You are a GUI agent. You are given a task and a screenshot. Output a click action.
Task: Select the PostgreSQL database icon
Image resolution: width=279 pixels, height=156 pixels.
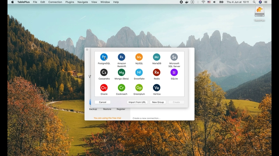tap(104, 57)
